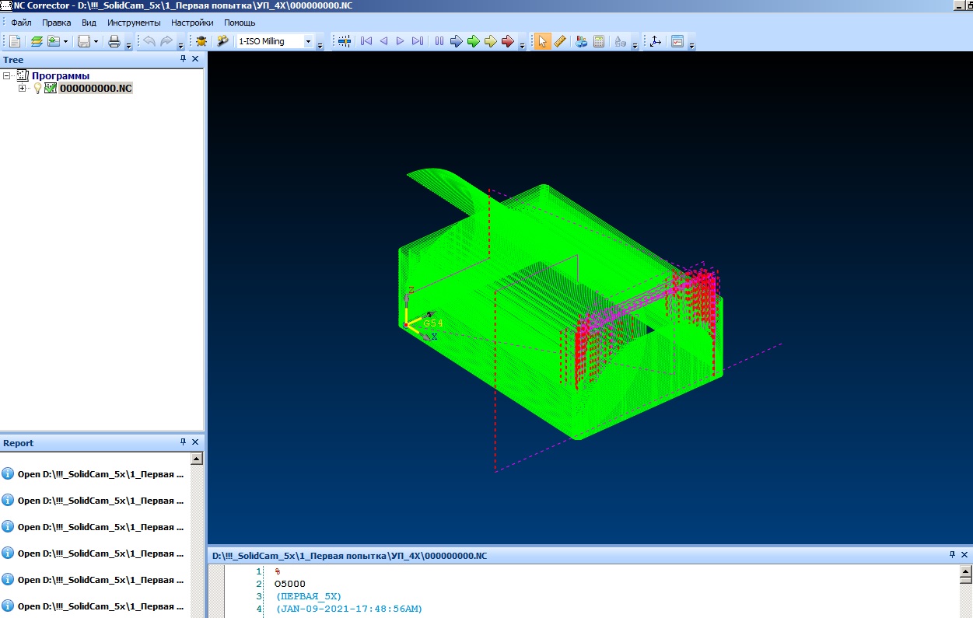The width and height of the screenshot is (973, 618).
Task: Close the Tree panel
Action: 195,59
